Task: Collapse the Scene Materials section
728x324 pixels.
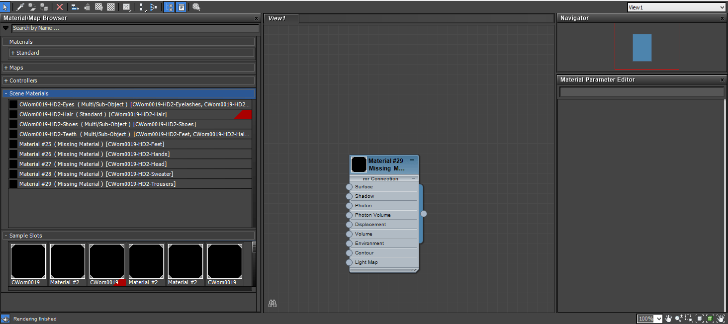Action: [6, 93]
